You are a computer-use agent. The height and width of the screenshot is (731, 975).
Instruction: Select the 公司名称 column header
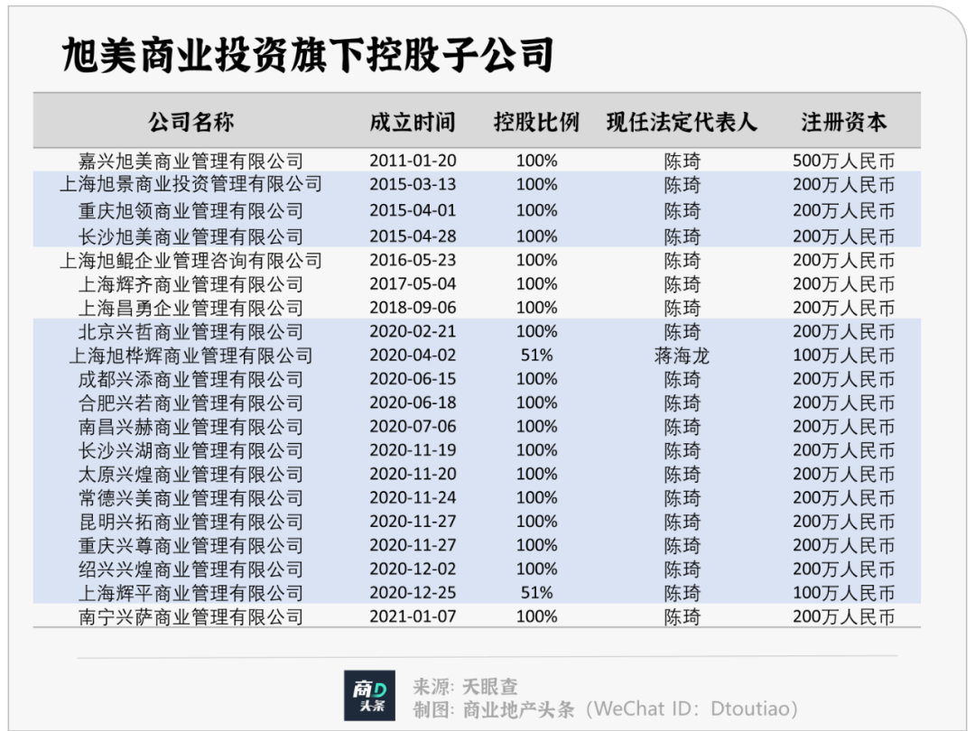pos(190,121)
